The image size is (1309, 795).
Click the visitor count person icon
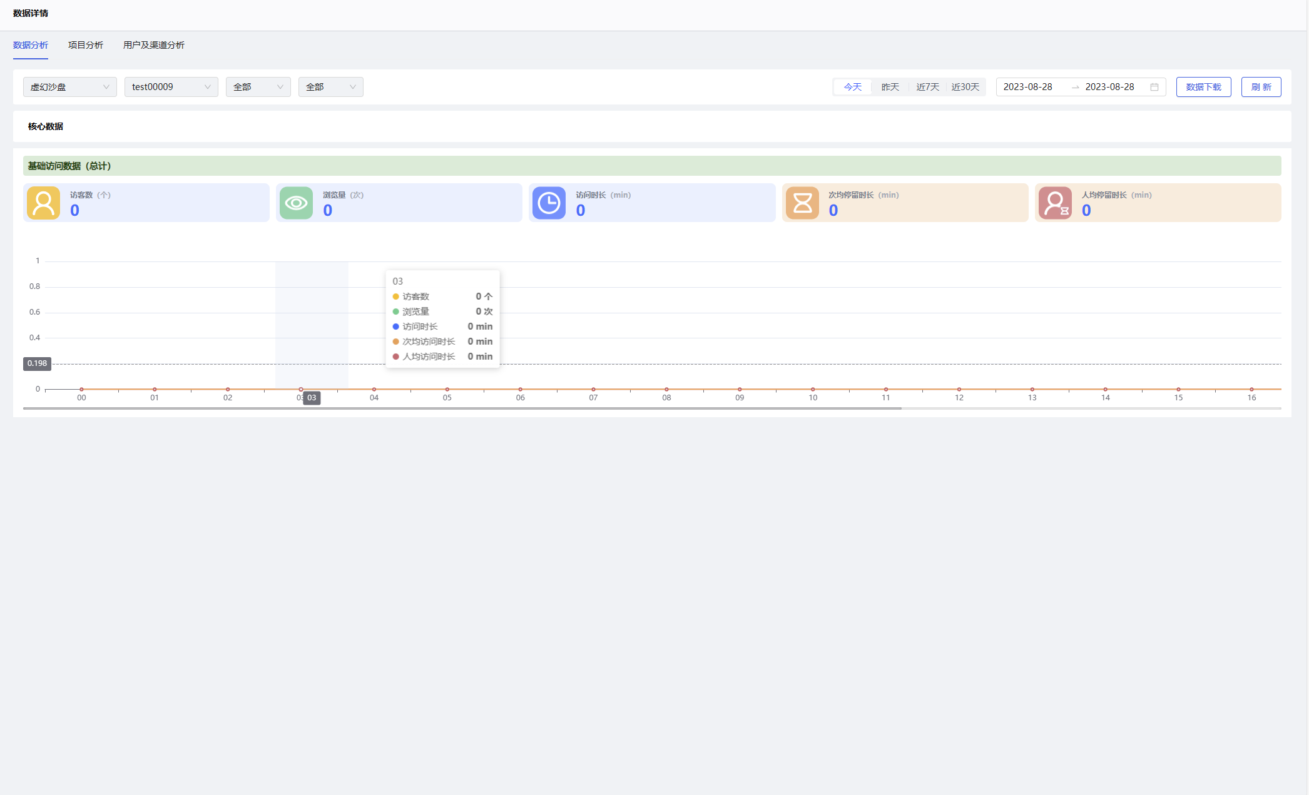[43, 203]
